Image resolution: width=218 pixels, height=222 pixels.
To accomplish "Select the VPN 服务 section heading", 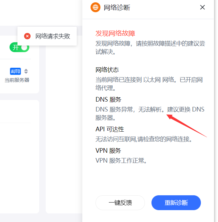I will pyautogui.click(x=108, y=151).
